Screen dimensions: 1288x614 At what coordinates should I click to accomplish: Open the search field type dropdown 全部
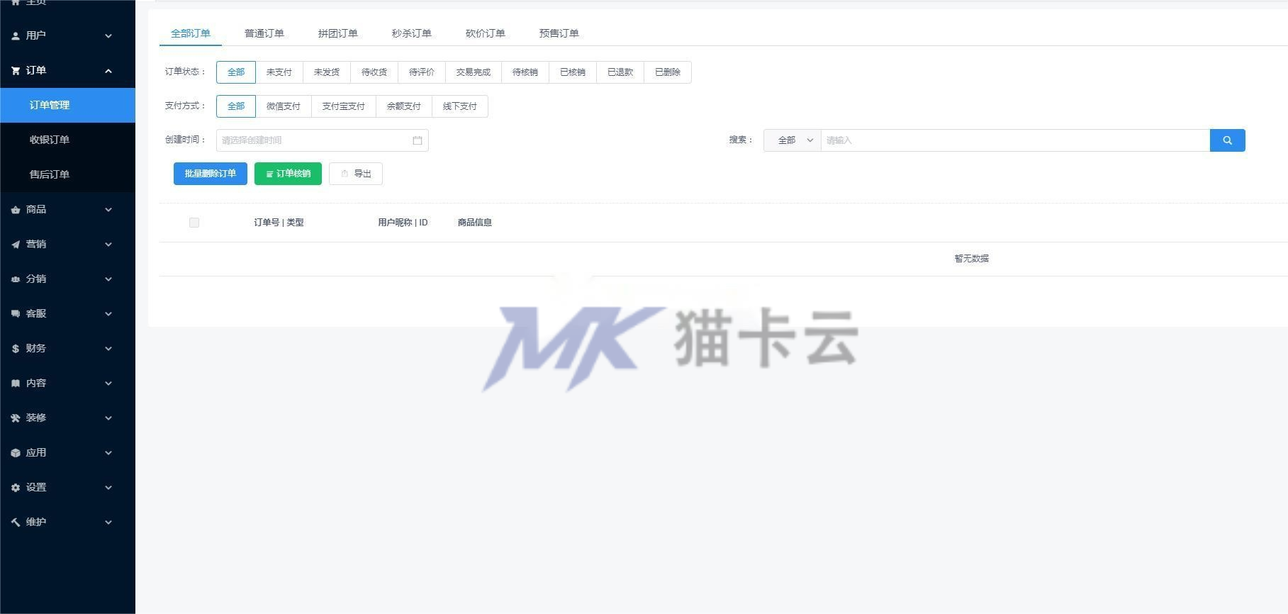(x=793, y=140)
